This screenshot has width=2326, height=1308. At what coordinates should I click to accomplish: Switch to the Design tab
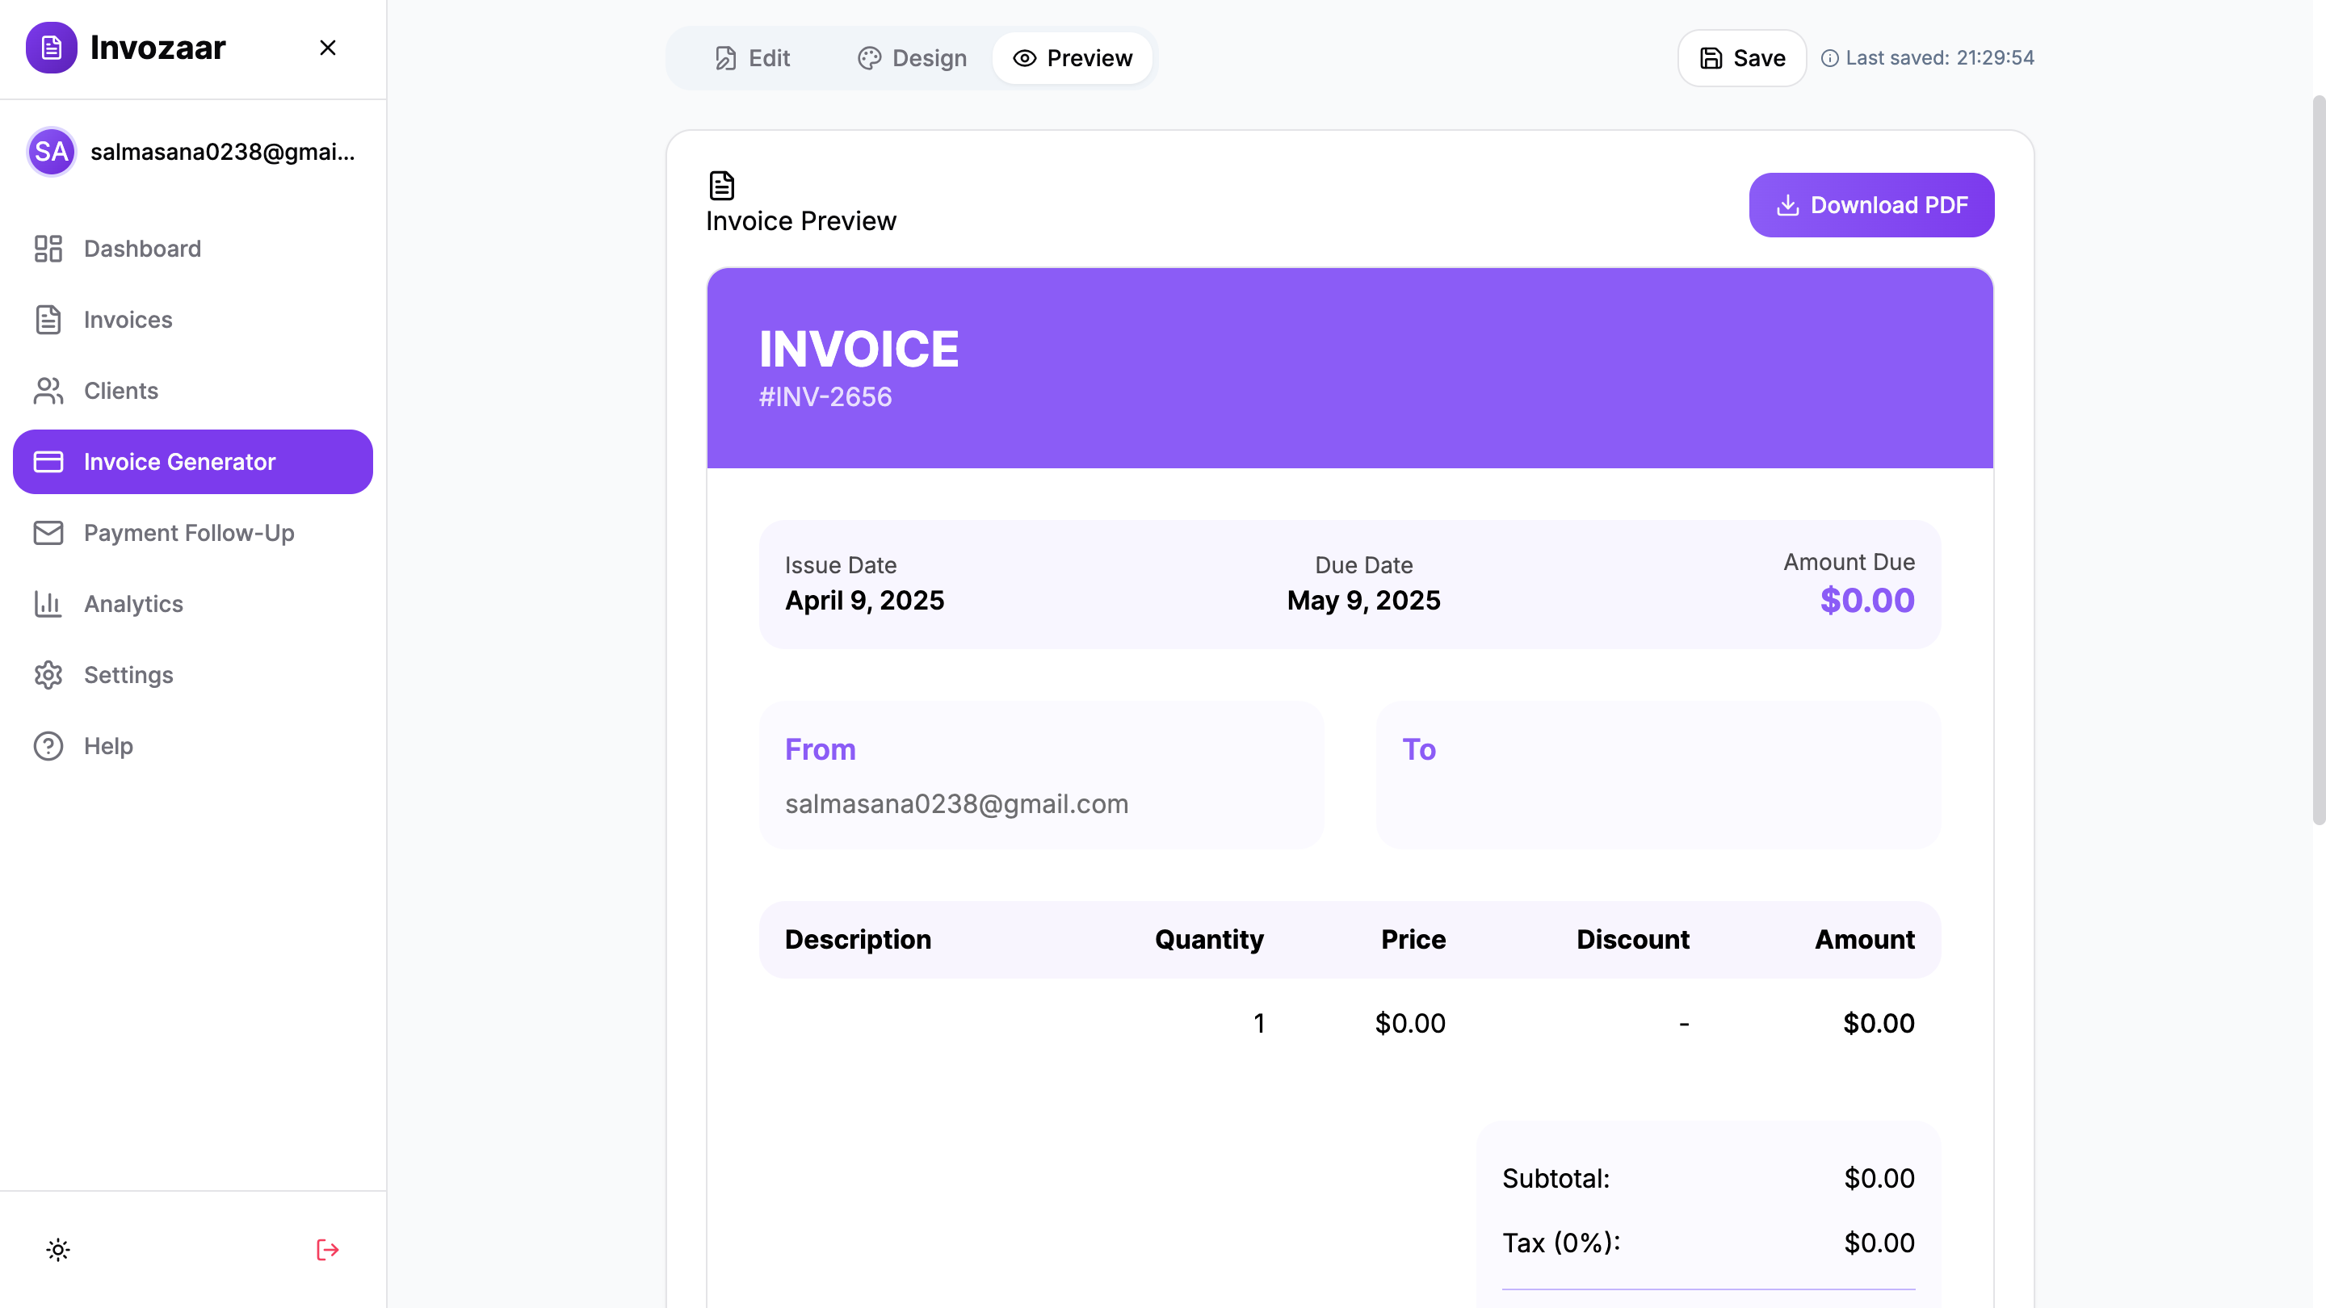click(912, 59)
